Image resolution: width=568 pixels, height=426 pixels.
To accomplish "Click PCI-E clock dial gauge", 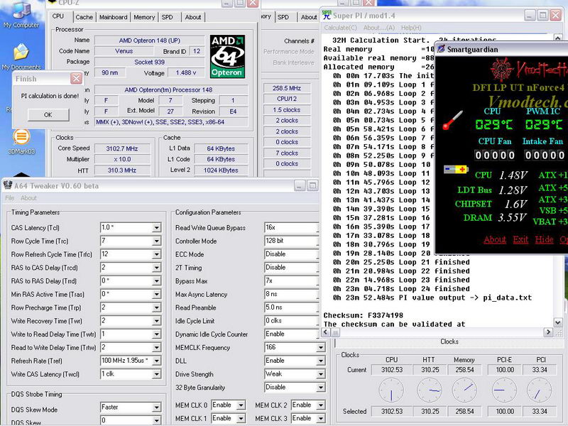I will [x=504, y=390].
